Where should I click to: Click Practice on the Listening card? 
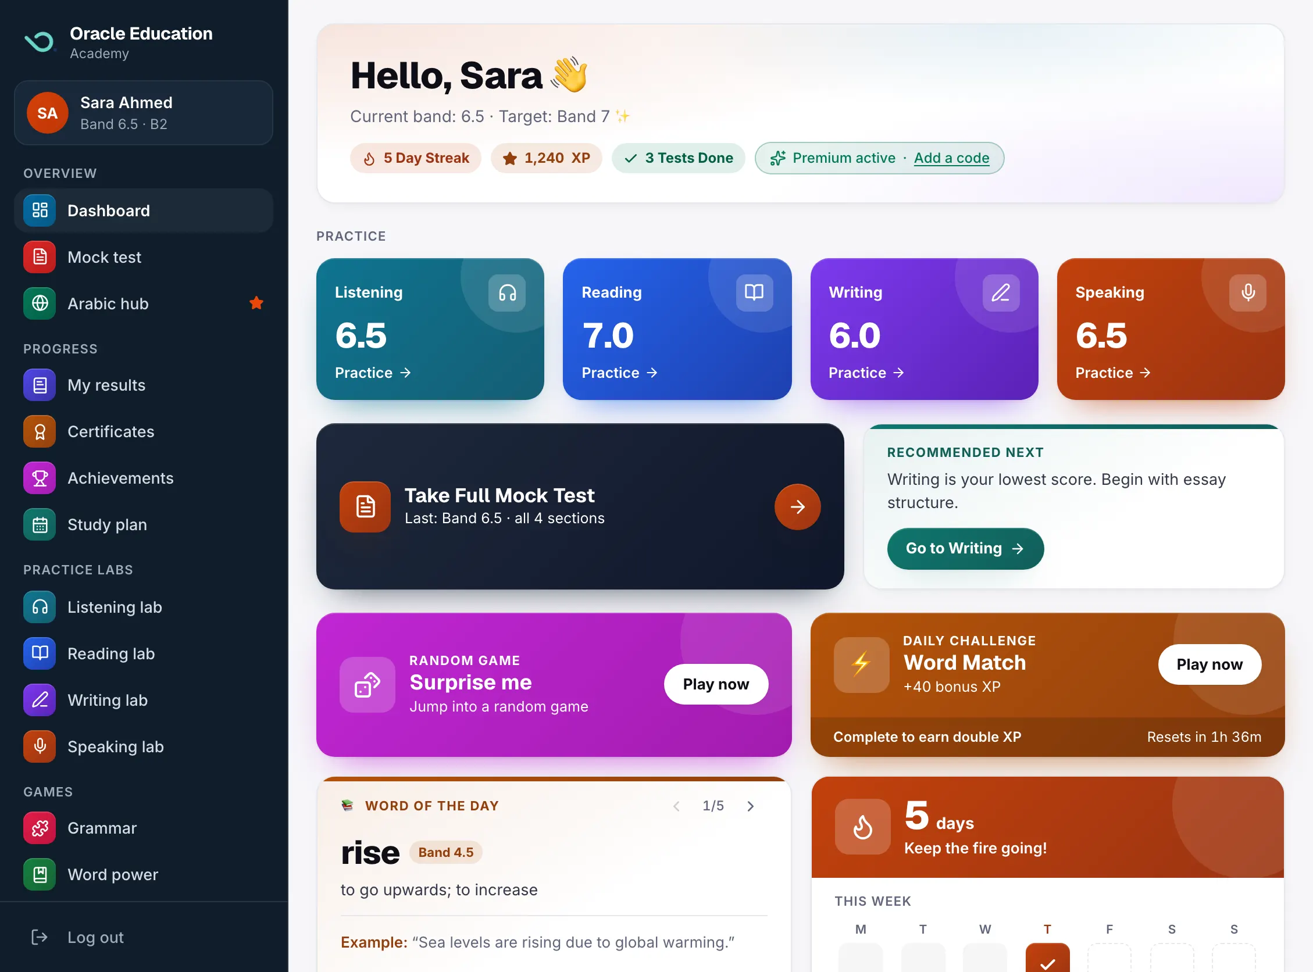point(373,373)
